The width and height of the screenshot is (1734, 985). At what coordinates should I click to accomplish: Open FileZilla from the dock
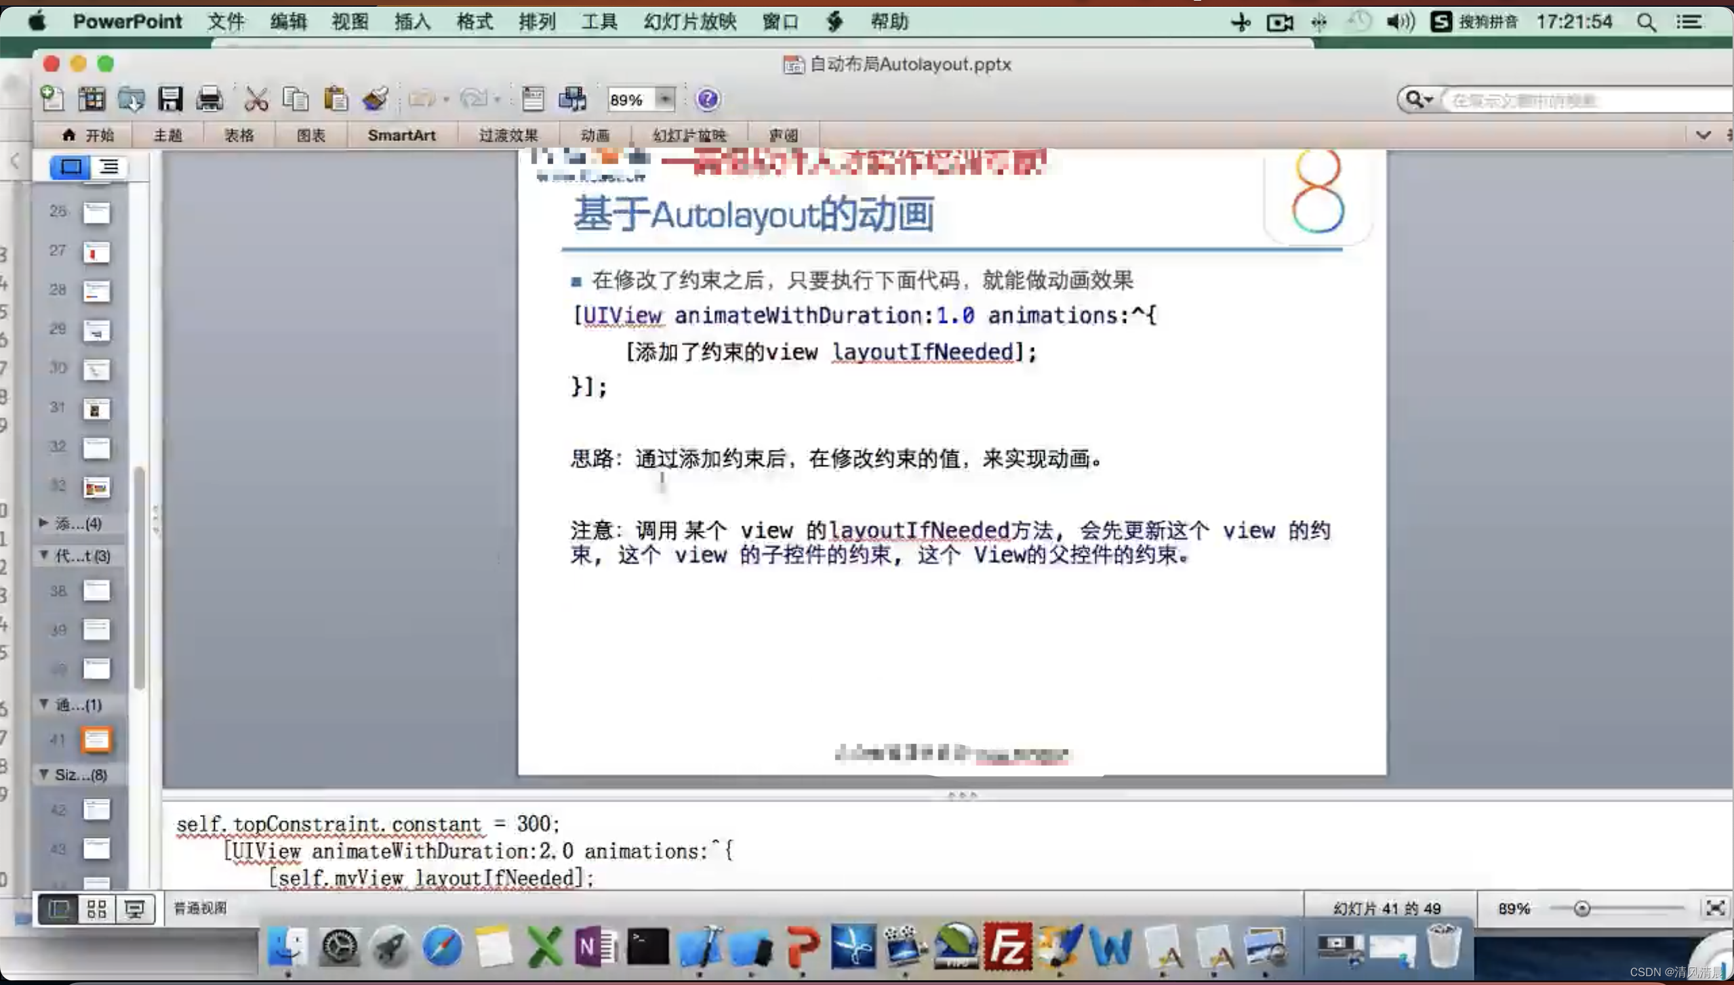1007,946
